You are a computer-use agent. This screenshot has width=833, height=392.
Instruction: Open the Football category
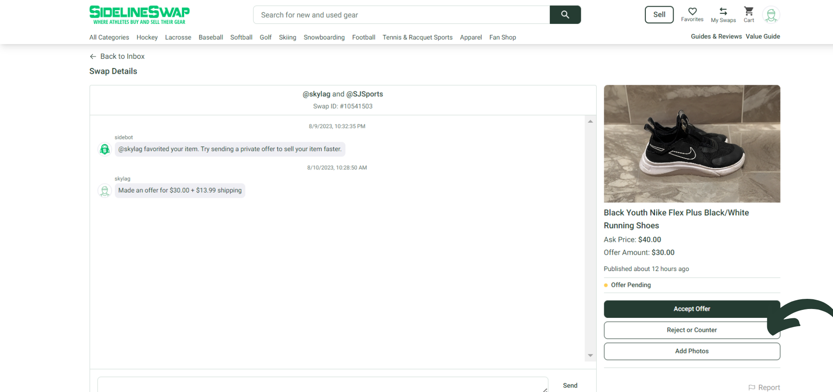pos(363,38)
